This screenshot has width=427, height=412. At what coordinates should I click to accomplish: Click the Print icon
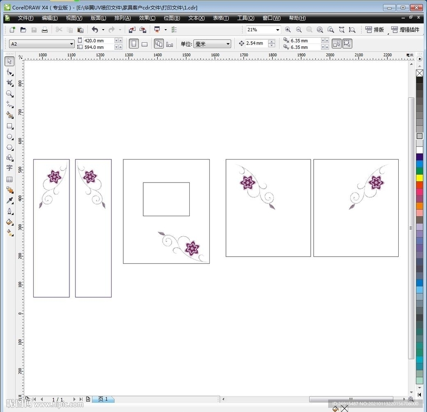click(x=45, y=30)
